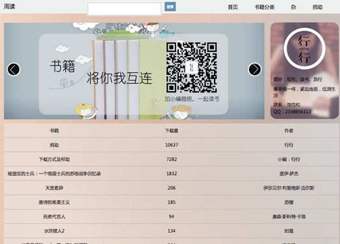This screenshot has height=244, width=340.
Task: Click the previous slide arrow on banner
Action: 14,70
